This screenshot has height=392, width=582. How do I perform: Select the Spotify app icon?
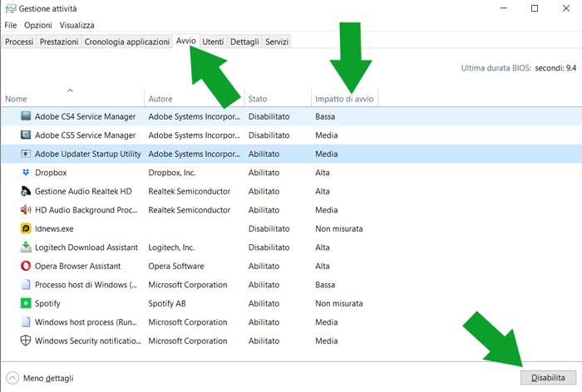point(26,304)
